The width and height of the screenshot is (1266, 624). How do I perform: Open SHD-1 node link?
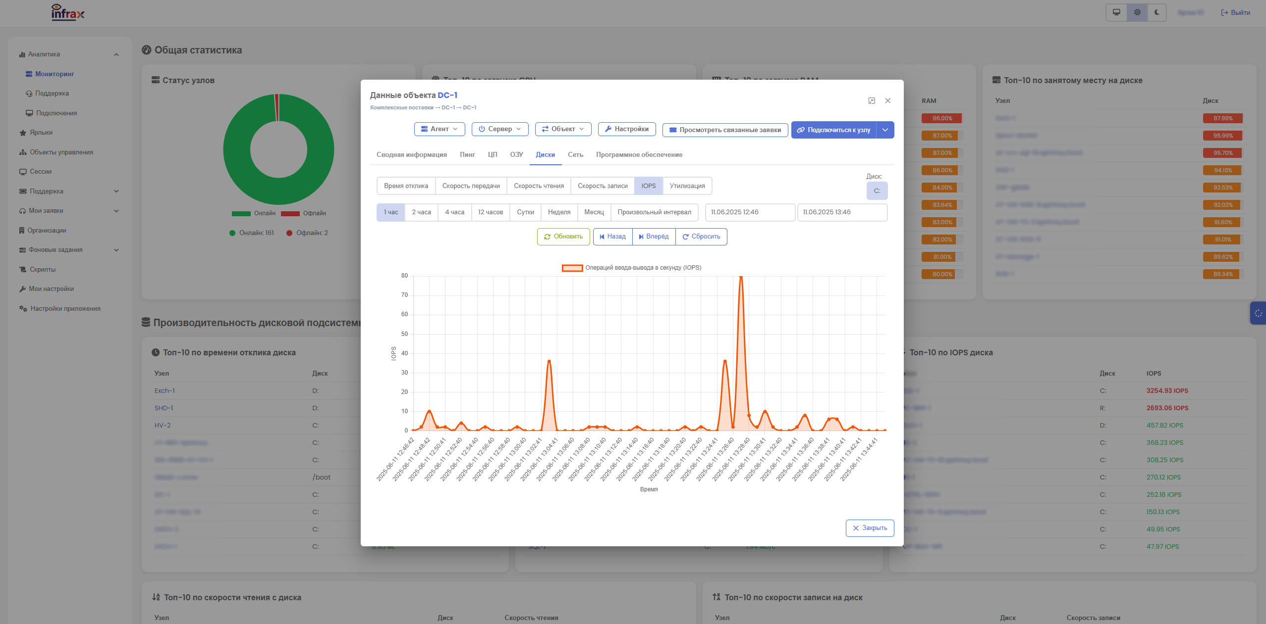164,408
